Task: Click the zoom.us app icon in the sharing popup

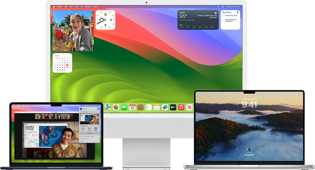Action: pyautogui.click(x=81, y=109)
